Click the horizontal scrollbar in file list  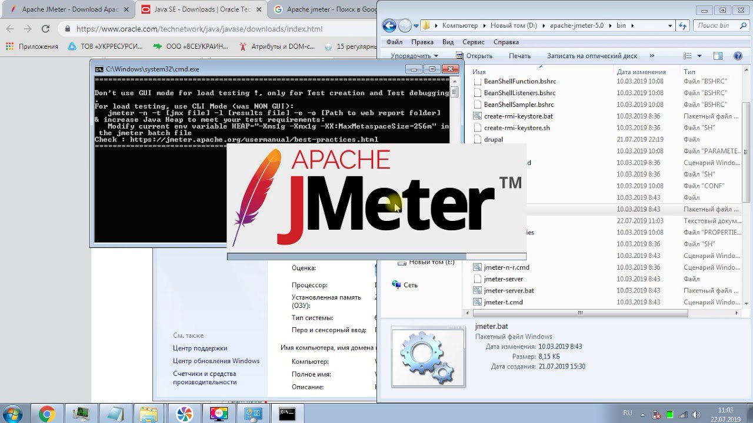tap(579, 313)
